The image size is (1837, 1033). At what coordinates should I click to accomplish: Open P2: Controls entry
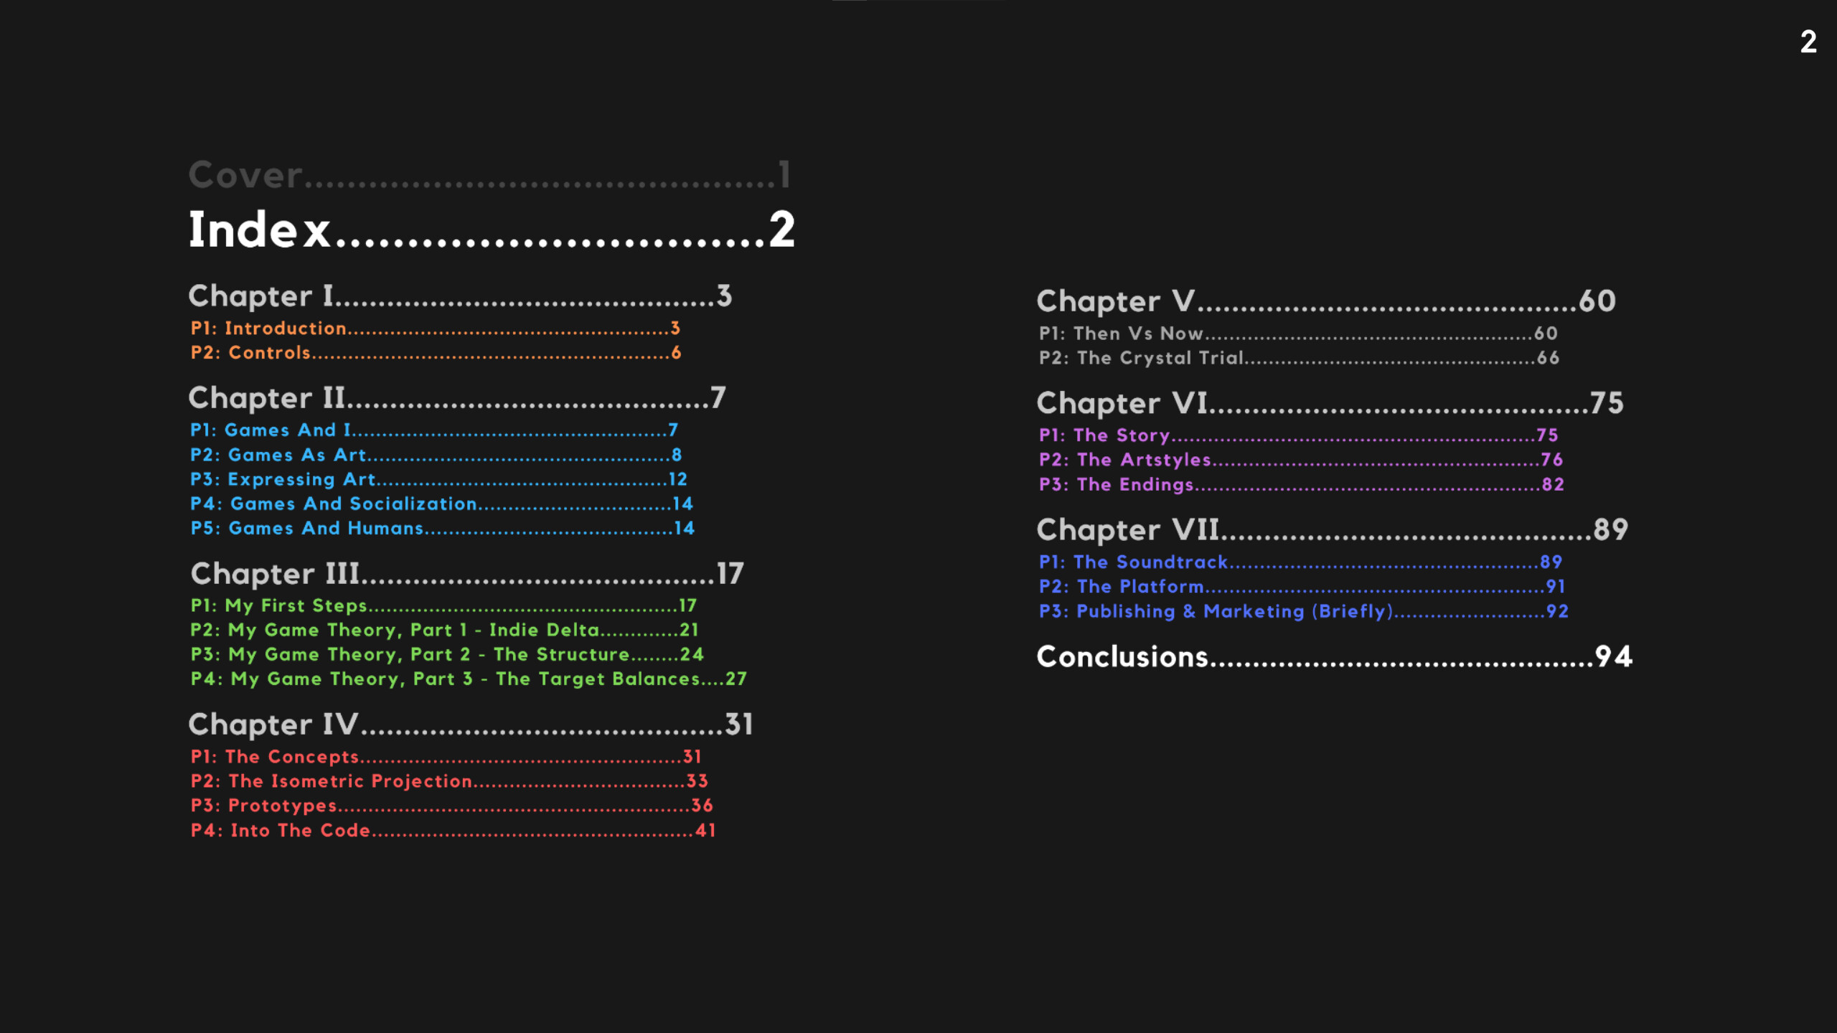435,353
